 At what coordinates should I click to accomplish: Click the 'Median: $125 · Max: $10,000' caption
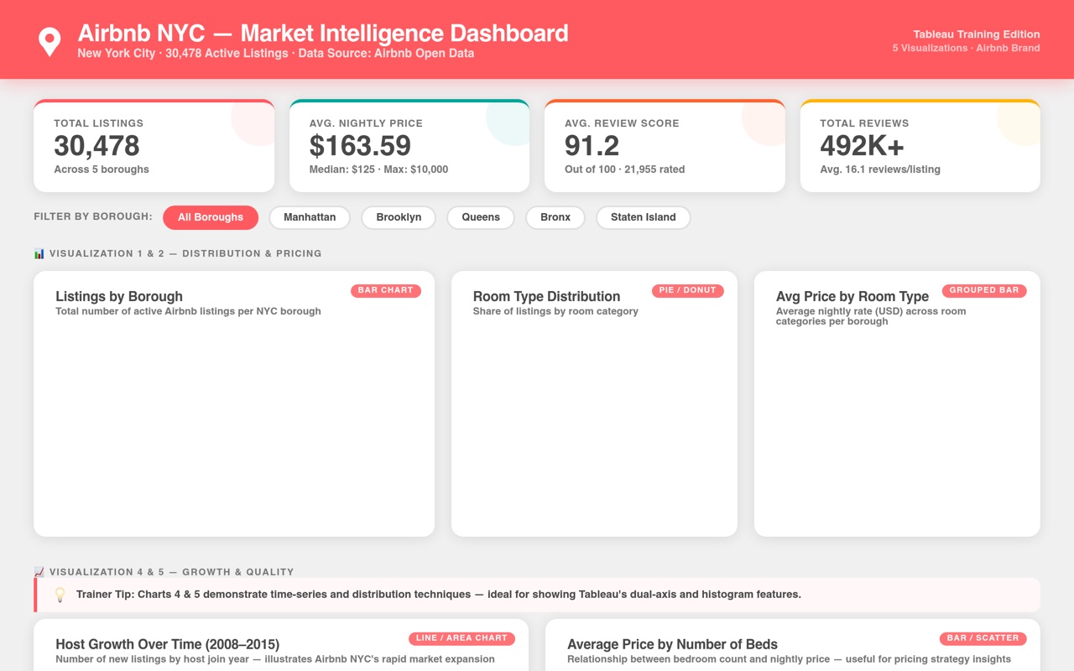tap(378, 169)
